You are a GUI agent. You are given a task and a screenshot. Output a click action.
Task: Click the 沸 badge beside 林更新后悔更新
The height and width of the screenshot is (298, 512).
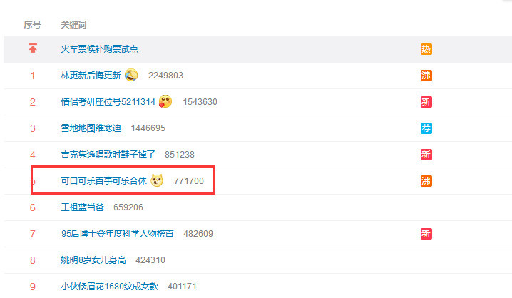(x=426, y=76)
